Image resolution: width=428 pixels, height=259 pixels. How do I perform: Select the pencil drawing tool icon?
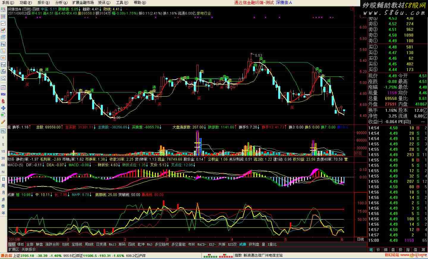[3, 122]
